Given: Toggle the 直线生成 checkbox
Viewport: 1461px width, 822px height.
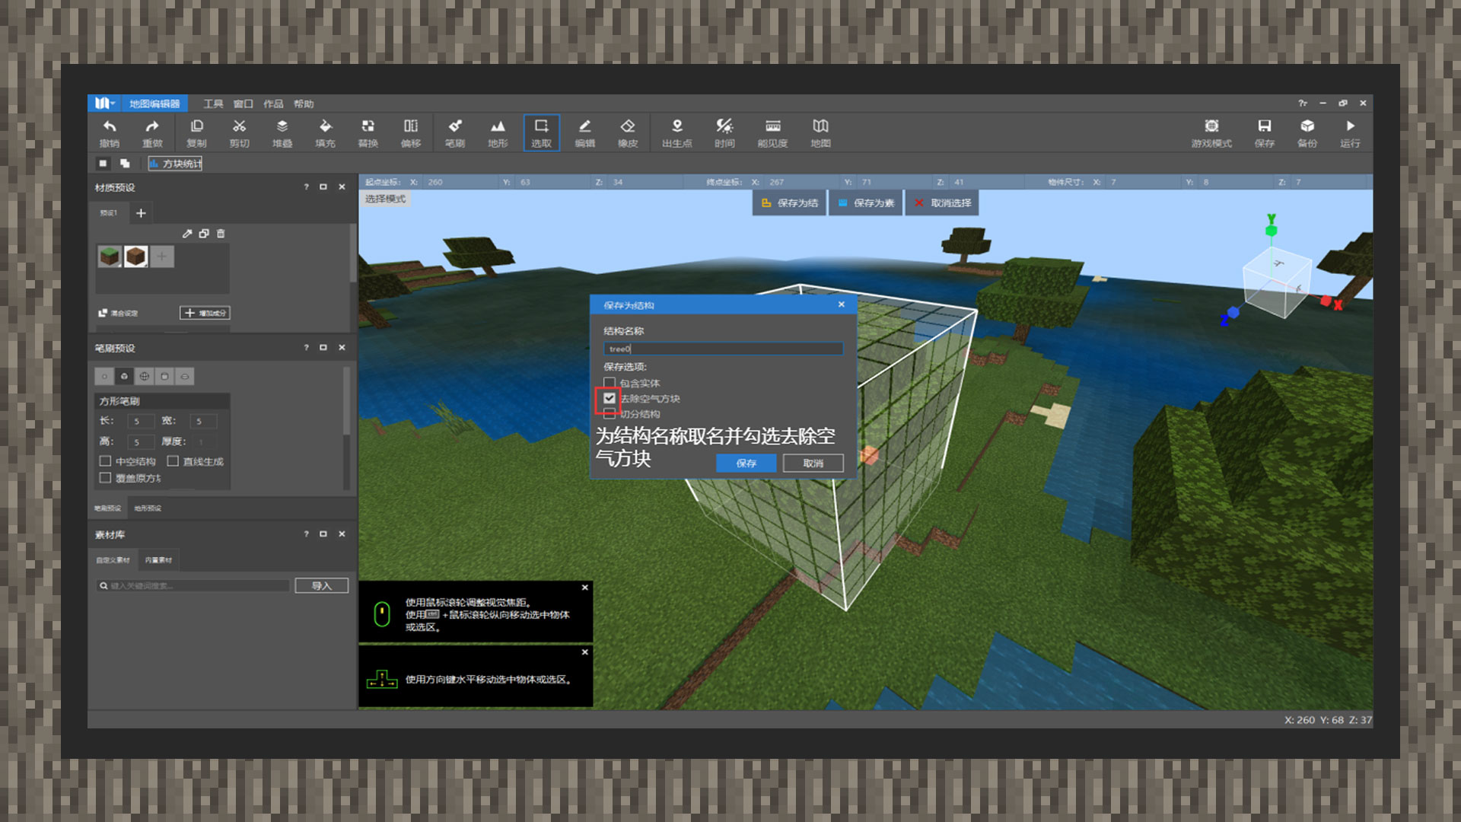Looking at the screenshot, I should tap(173, 461).
